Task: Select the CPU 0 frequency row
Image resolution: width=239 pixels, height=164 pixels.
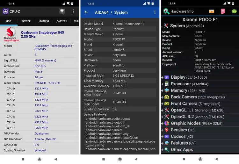Action: (x=40, y=89)
